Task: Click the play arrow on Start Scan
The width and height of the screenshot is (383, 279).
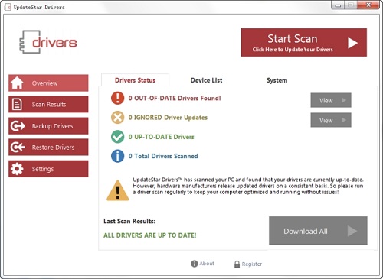Action: (352, 43)
